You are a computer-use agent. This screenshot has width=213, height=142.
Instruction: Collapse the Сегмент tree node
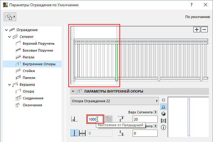pos(9,37)
